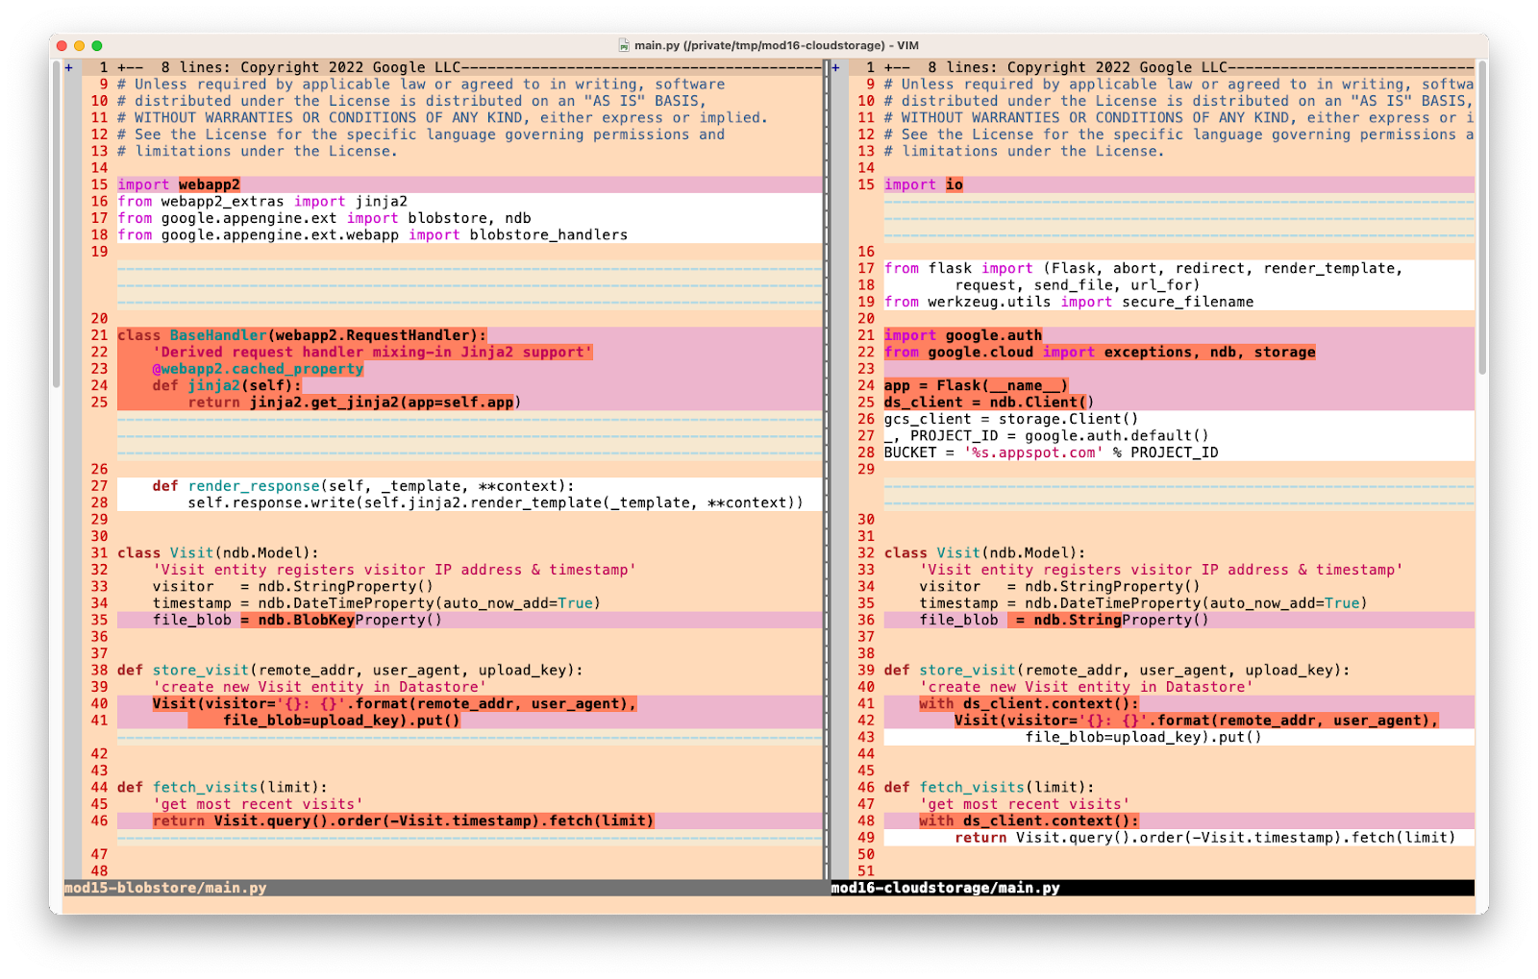The width and height of the screenshot is (1538, 979).
Task: Click the main.py document icon in title bar
Action: point(624,45)
